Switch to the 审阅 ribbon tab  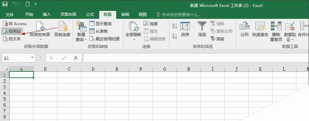(125, 14)
